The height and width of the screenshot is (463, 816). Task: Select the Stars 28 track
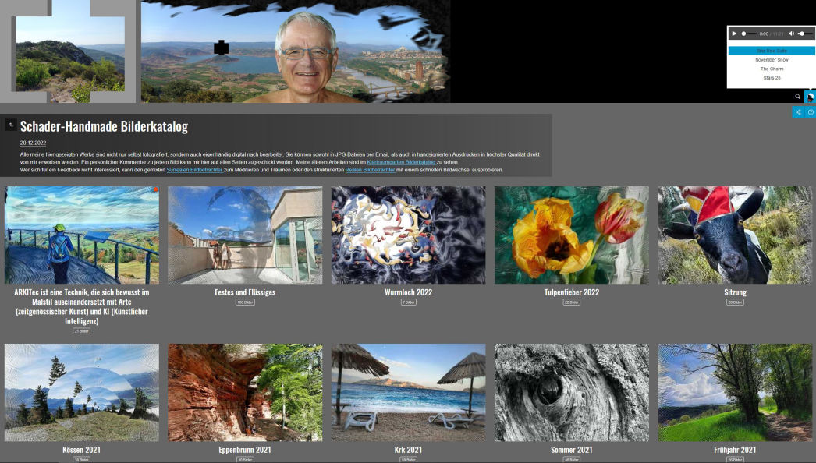click(772, 77)
